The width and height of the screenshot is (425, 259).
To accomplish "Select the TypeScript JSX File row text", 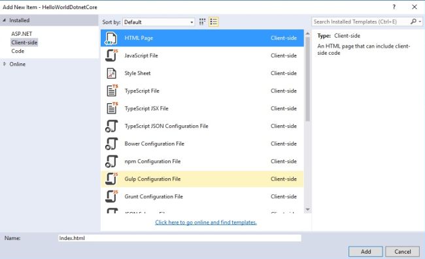I will [146, 108].
